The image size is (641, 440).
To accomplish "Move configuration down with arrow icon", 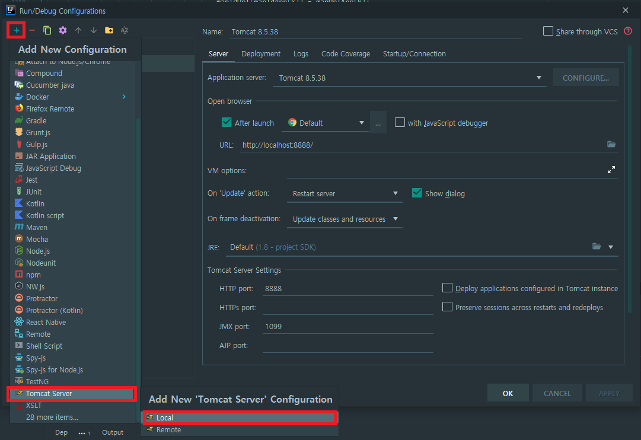I will (94, 30).
